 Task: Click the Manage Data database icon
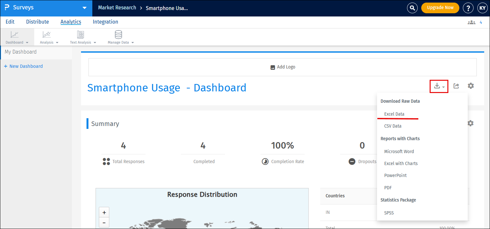[118, 35]
